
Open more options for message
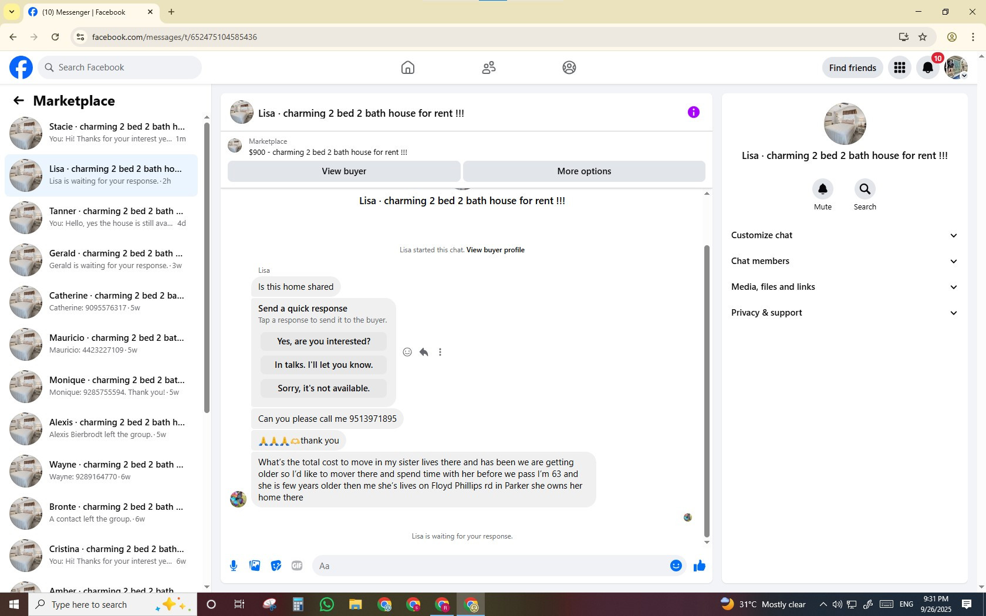440,352
